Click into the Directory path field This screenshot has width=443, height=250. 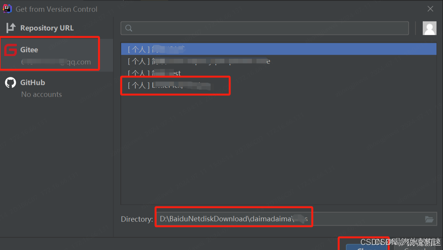(296, 219)
